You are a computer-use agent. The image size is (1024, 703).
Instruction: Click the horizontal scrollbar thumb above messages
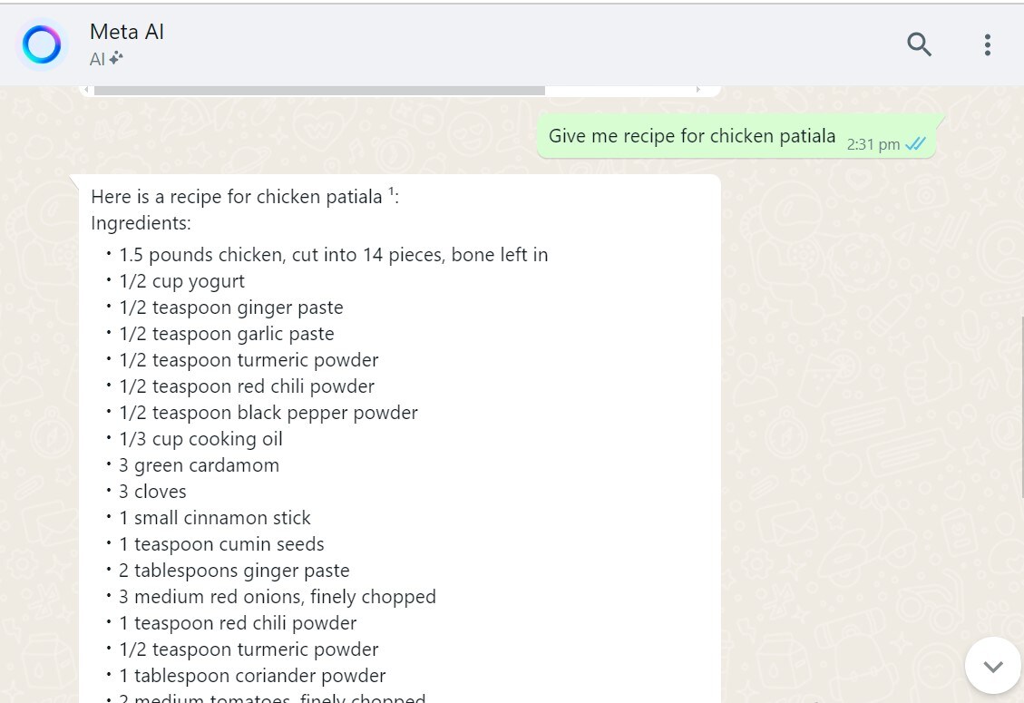coord(319,90)
